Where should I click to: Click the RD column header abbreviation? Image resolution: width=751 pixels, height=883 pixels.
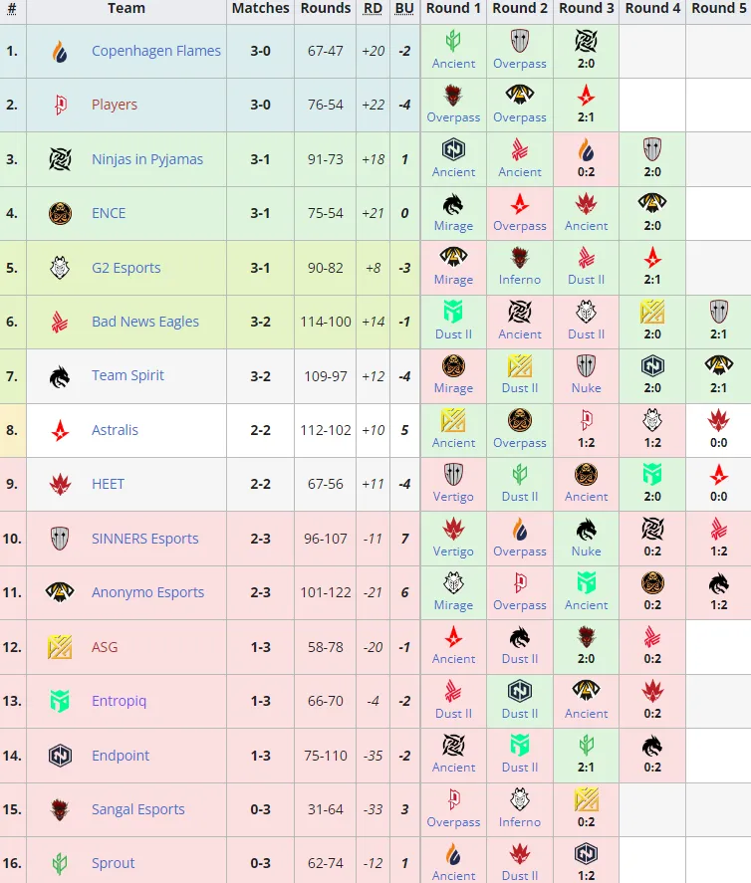coord(373,8)
